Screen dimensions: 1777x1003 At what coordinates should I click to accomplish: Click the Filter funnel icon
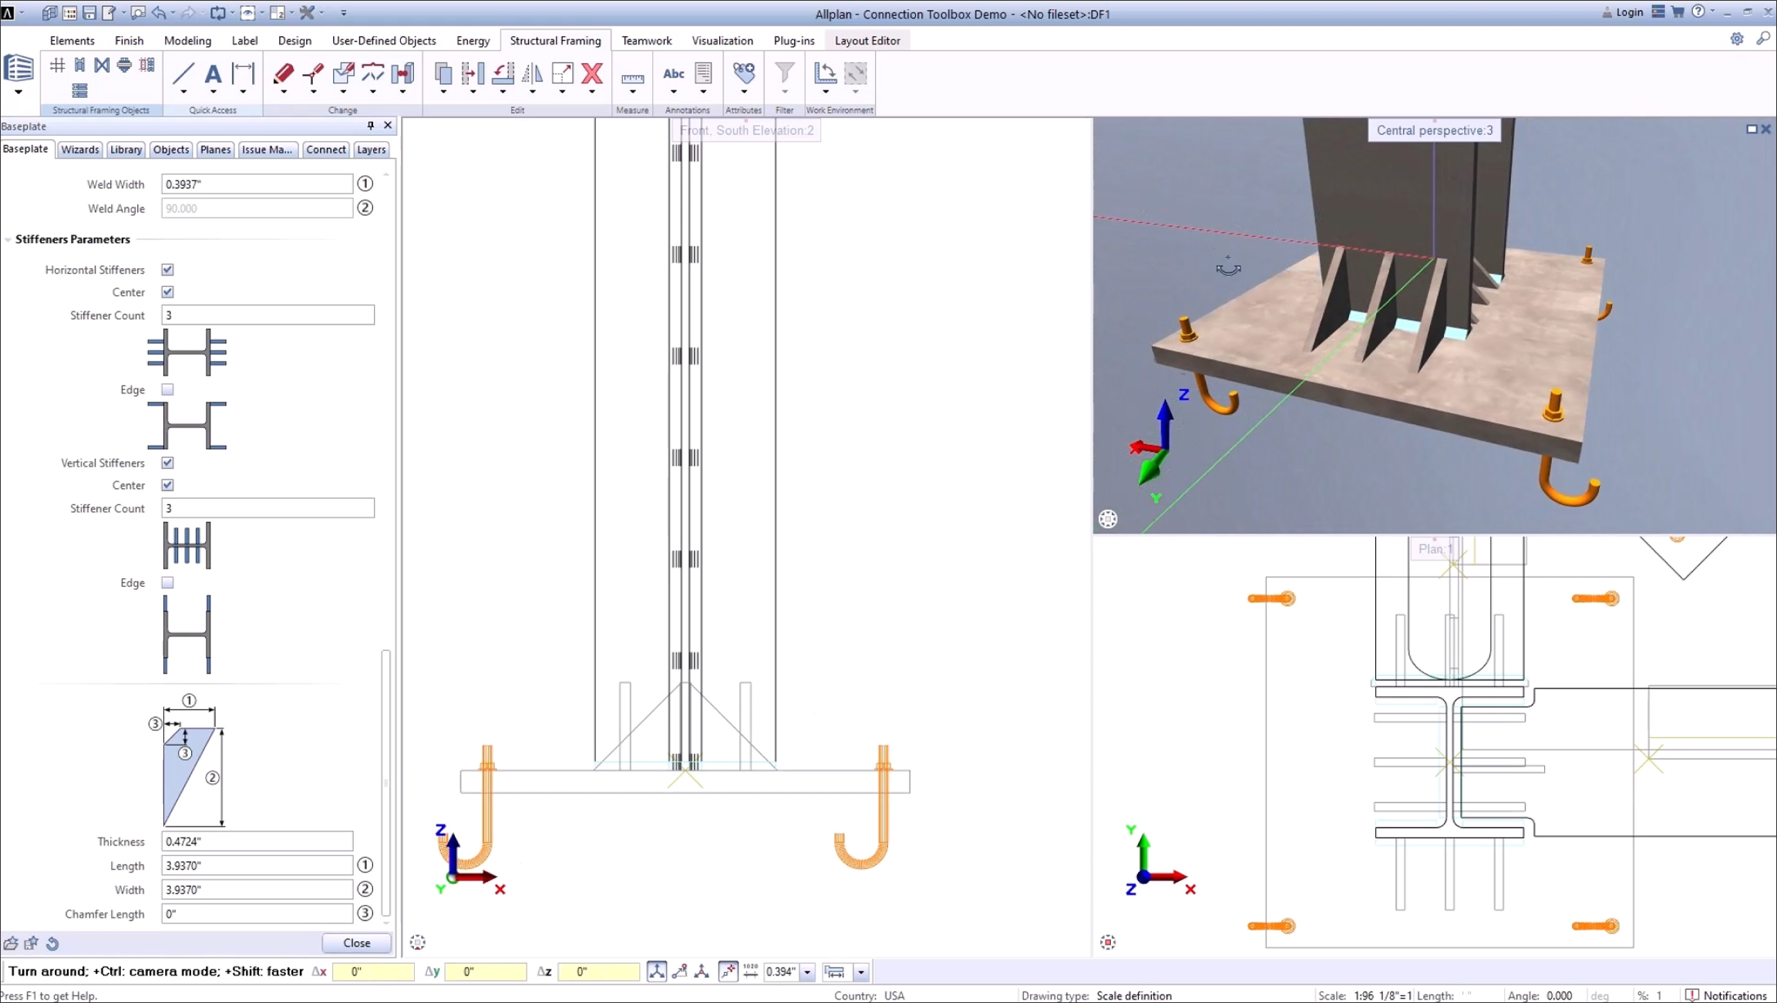[785, 73]
